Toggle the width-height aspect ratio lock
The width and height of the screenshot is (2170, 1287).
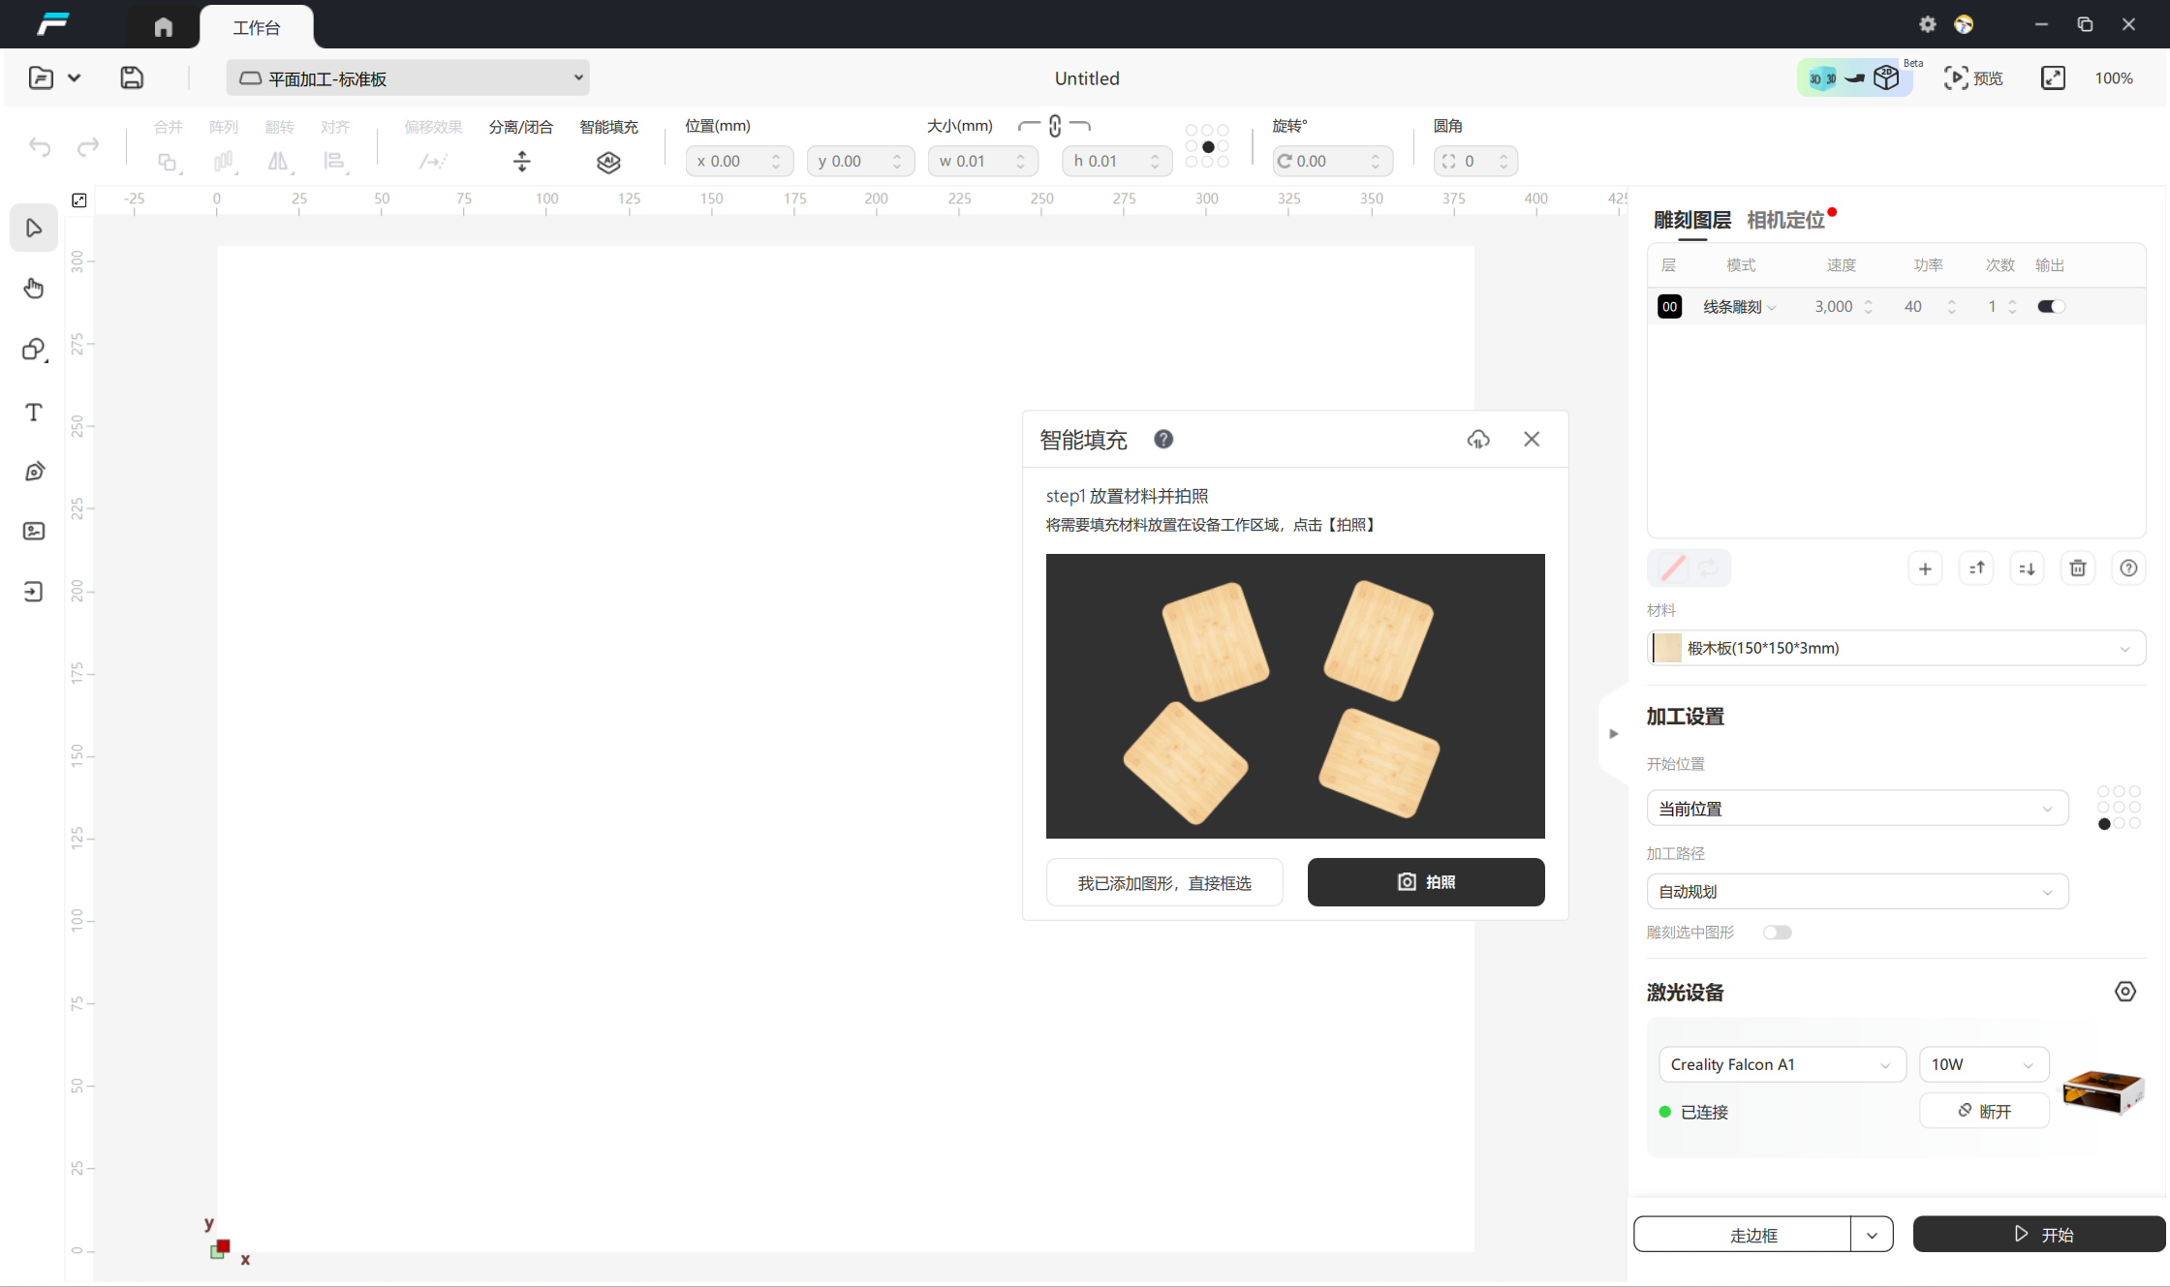1054,127
